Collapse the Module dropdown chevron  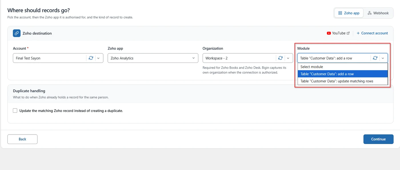(x=383, y=58)
